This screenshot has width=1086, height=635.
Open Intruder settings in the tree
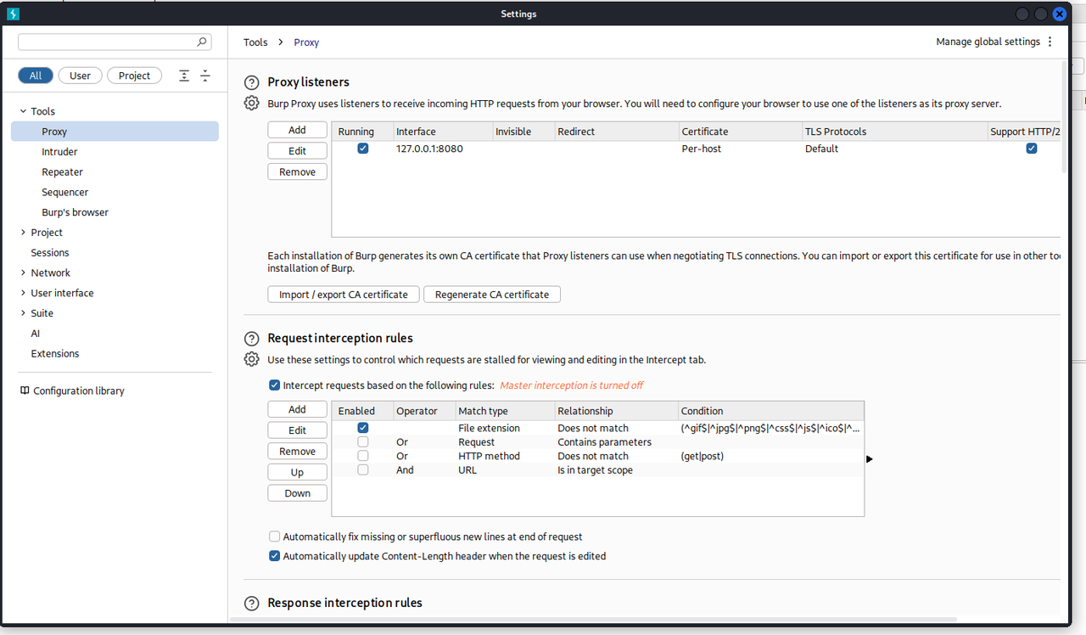59,152
